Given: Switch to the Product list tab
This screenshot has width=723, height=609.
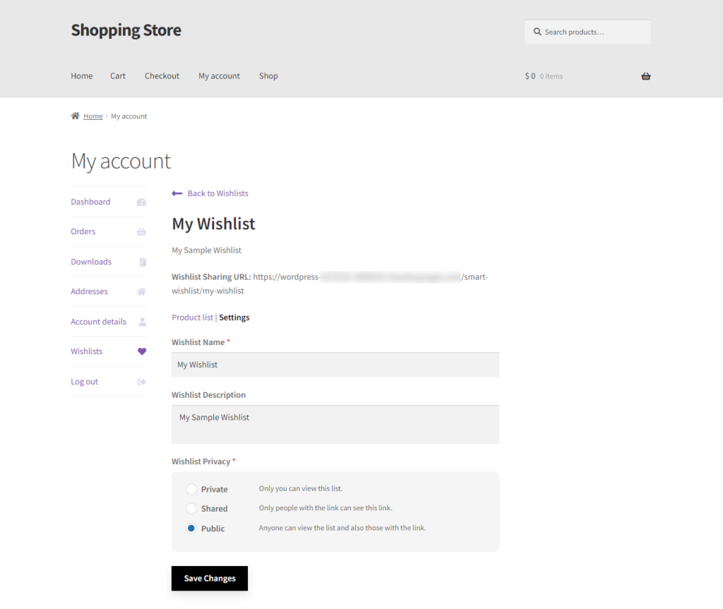Looking at the screenshot, I should tap(192, 317).
